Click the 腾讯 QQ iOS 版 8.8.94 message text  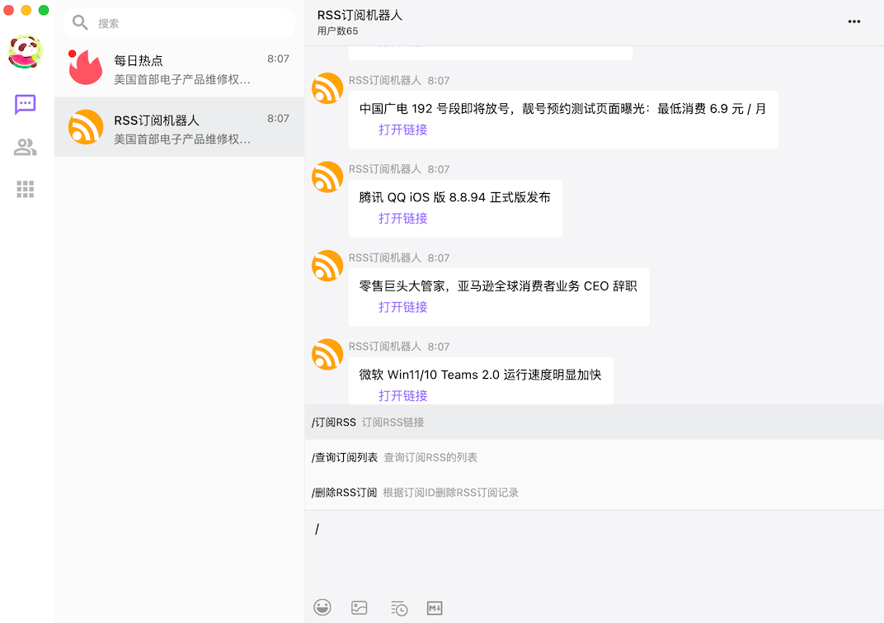(x=454, y=197)
